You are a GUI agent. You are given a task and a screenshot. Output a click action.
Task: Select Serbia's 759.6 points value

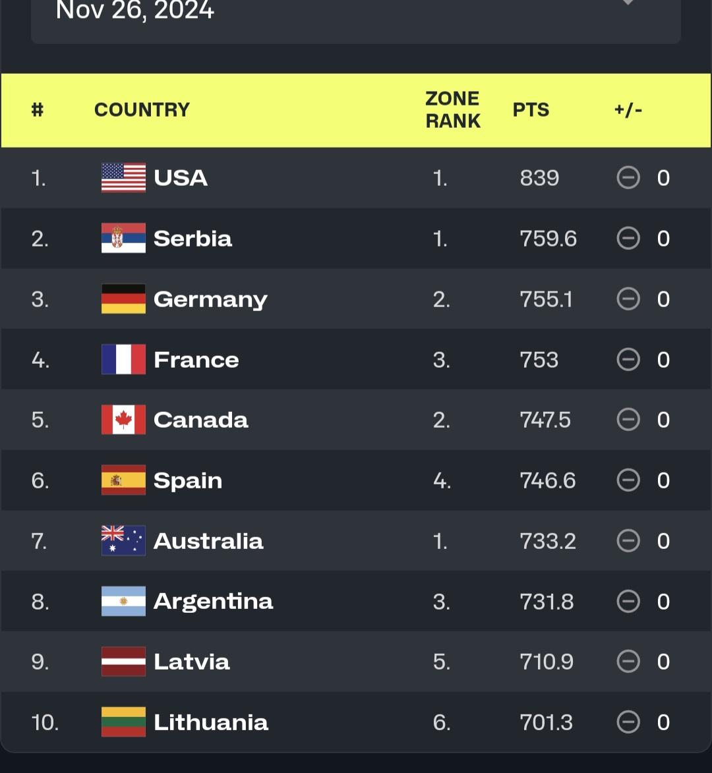(548, 239)
